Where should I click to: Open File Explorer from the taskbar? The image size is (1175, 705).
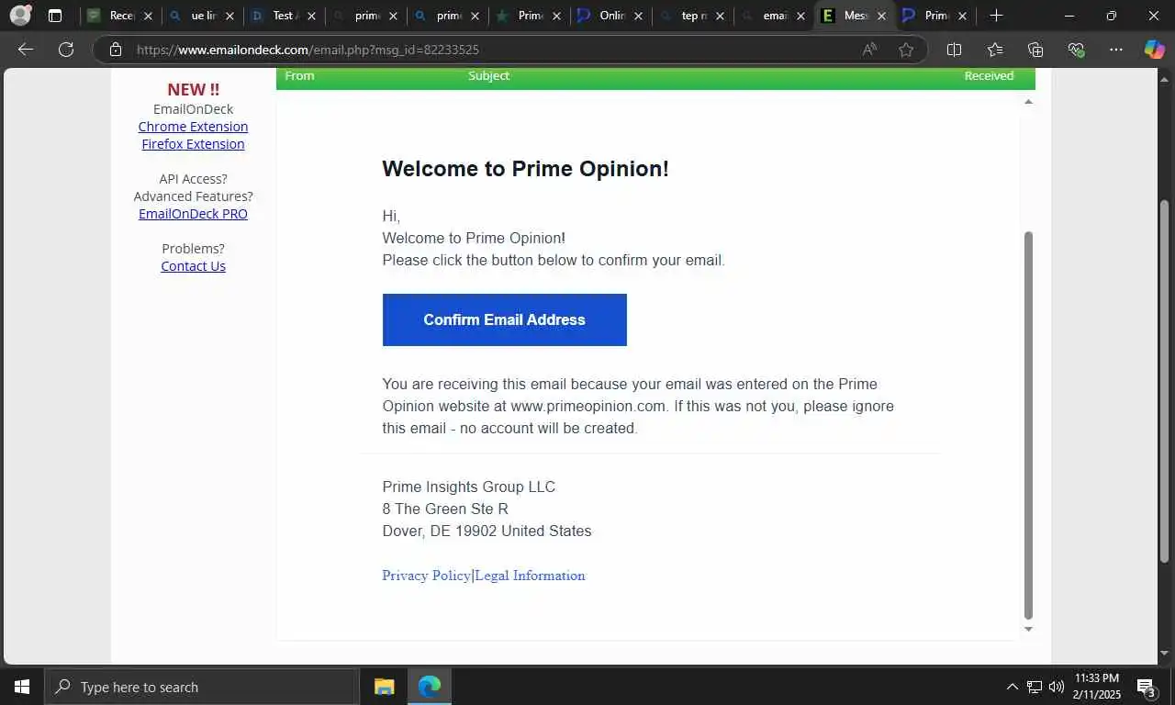pos(384,687)
